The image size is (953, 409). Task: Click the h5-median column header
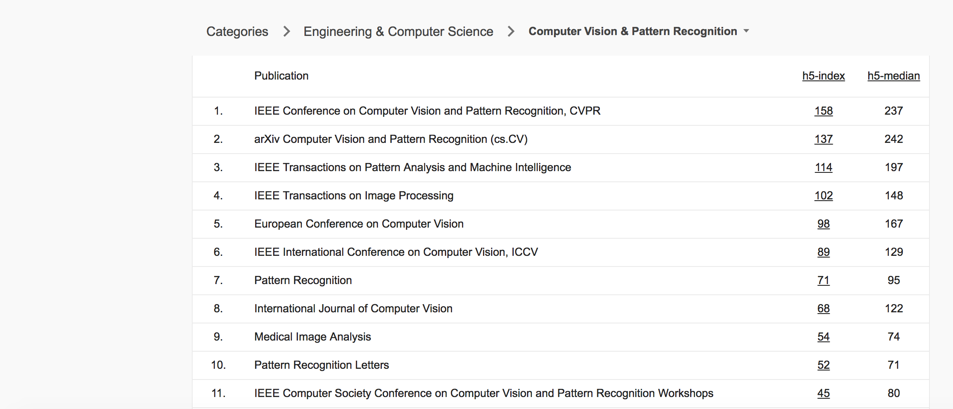(893, 76)
